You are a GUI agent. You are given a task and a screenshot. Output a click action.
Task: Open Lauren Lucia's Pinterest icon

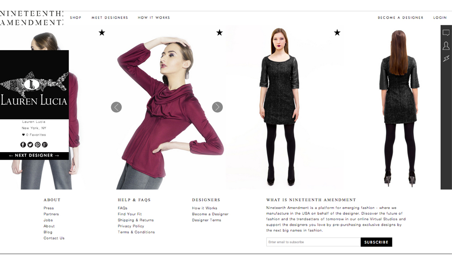click(x=38, y=145)
